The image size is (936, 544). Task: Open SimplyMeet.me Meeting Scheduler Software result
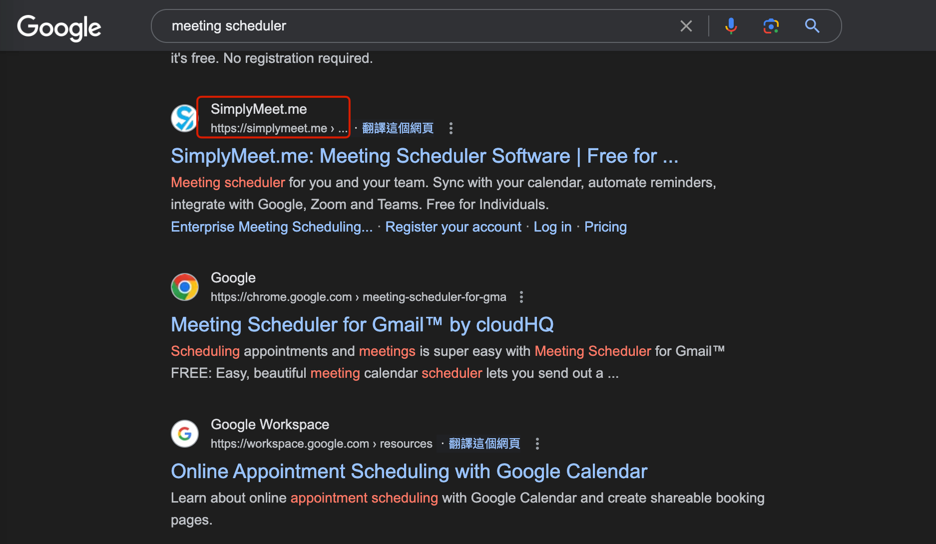(x=424, y=156)
